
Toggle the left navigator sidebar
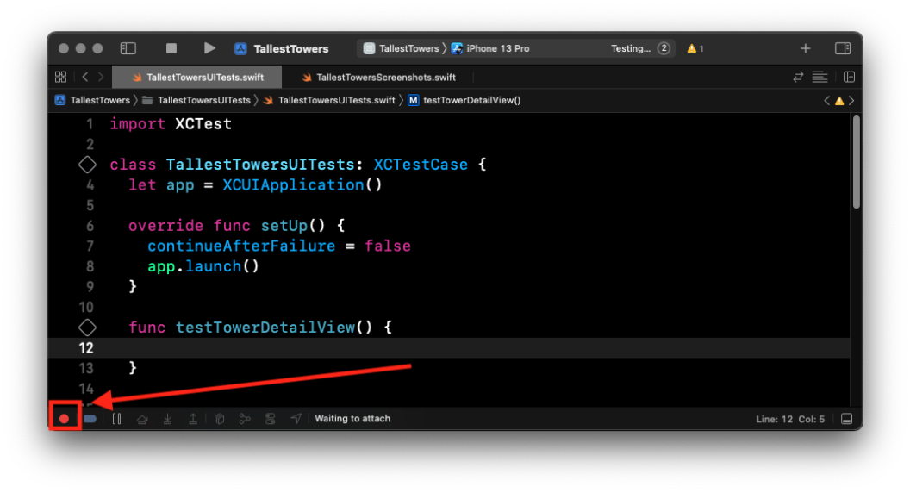point(128,48)
